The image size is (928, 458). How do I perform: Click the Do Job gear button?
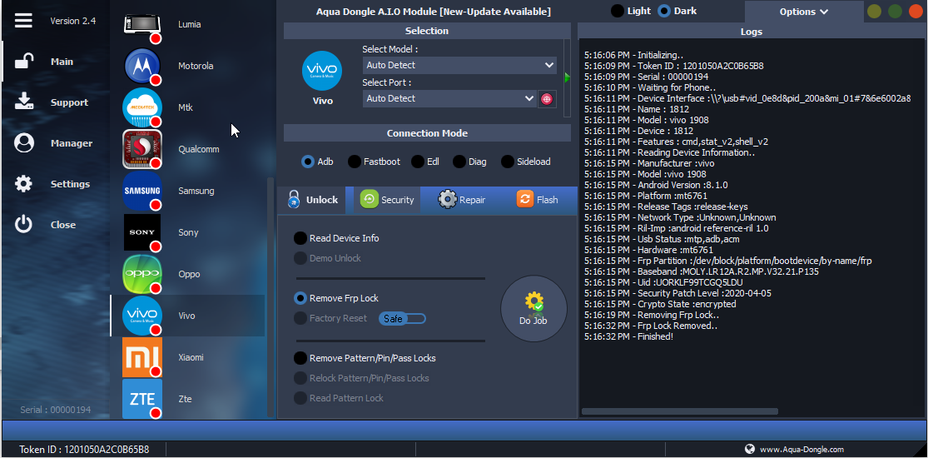(533, 308)
